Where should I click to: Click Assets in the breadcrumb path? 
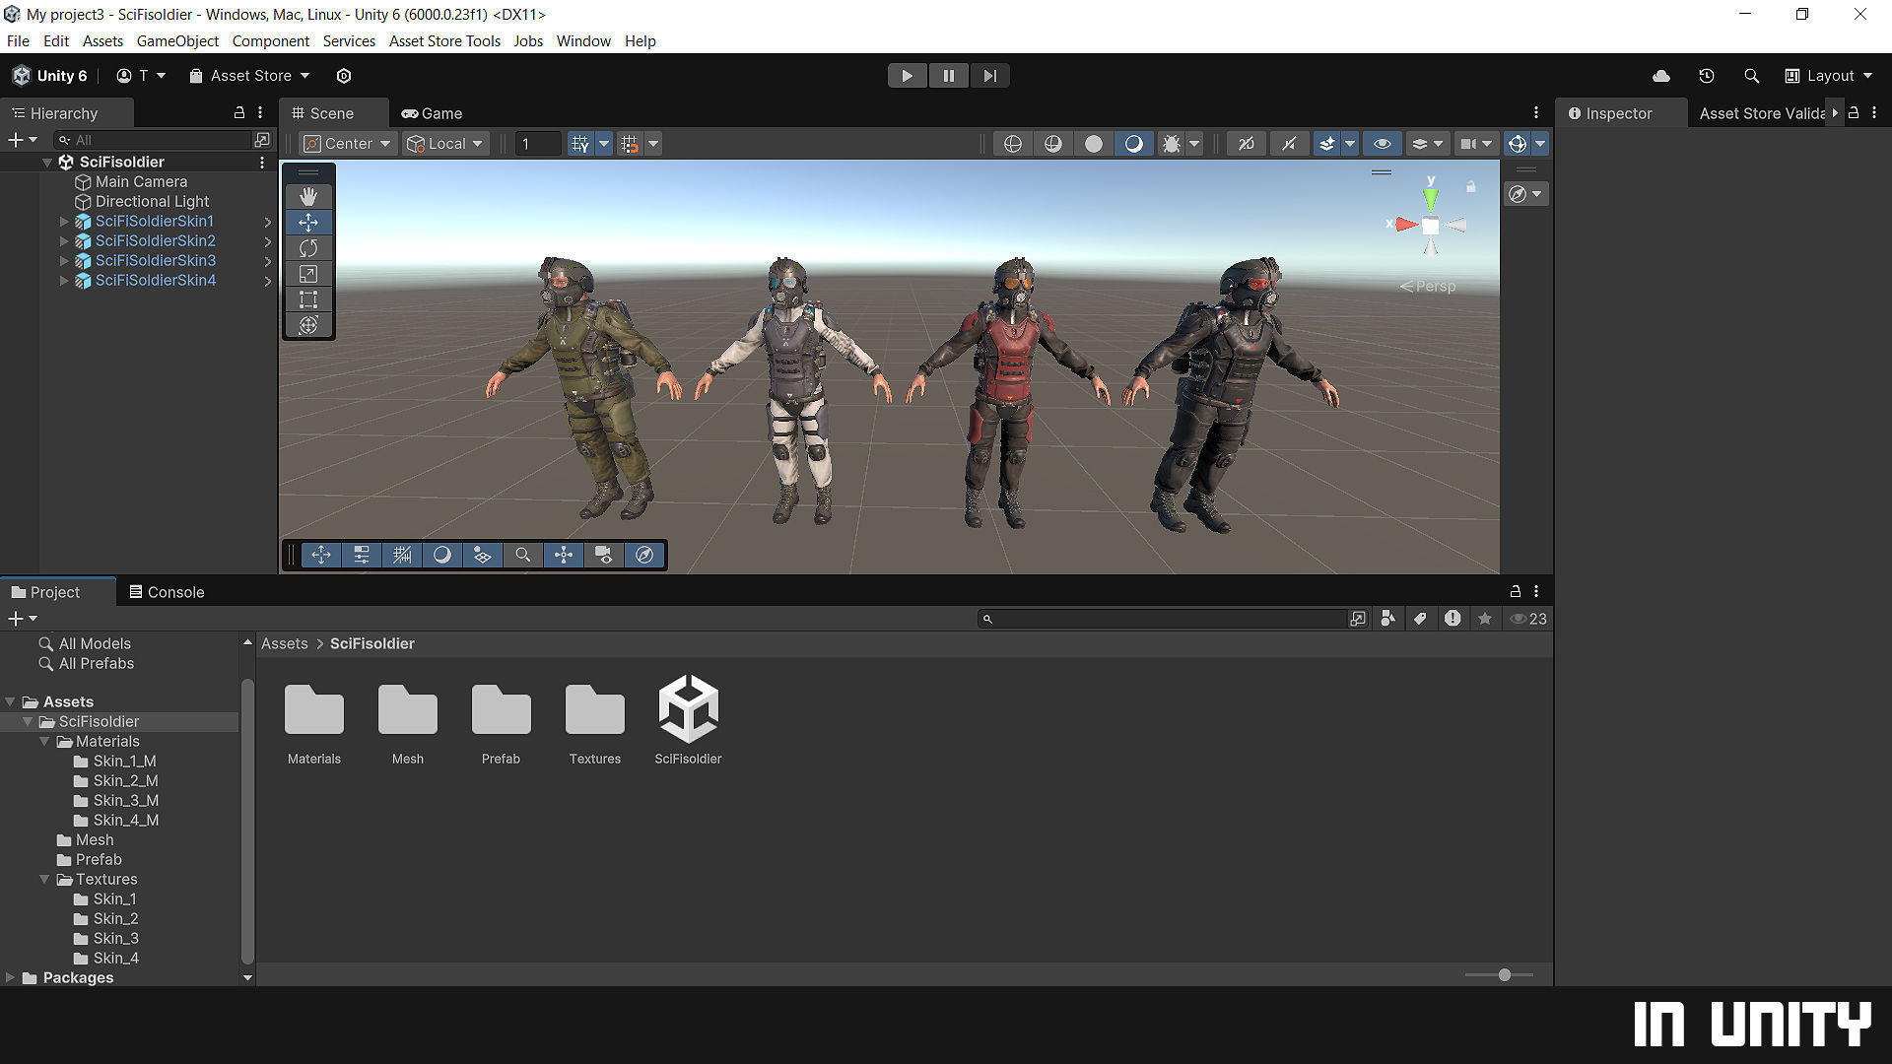[x=284, y=643]
